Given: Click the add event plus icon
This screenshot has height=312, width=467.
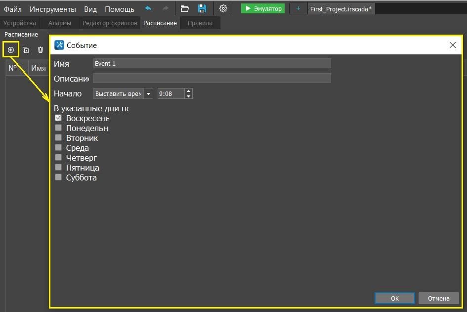Looking at the screenshot, I should (10, 50).
